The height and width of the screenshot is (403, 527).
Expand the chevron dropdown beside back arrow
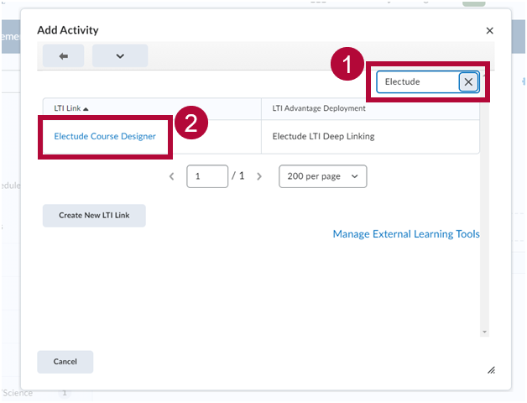pyautogui.click(x=119, y=56)
